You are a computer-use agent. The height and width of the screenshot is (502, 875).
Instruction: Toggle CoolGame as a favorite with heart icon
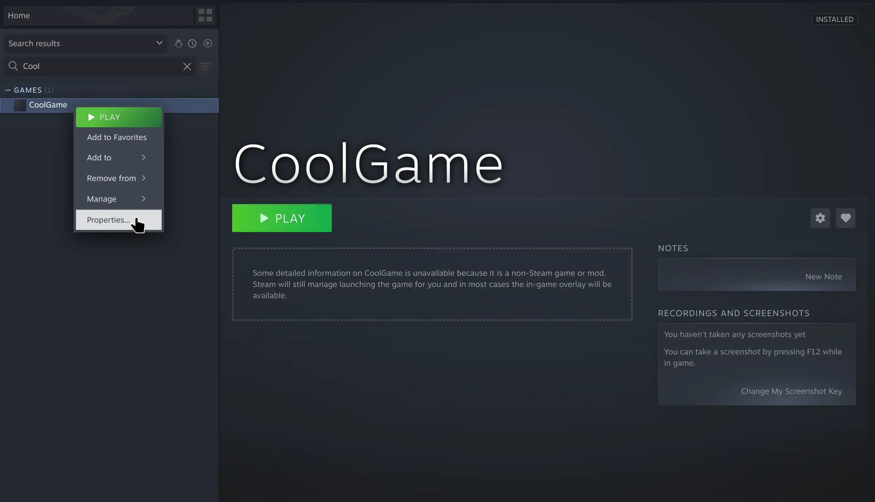click(846, 218)
